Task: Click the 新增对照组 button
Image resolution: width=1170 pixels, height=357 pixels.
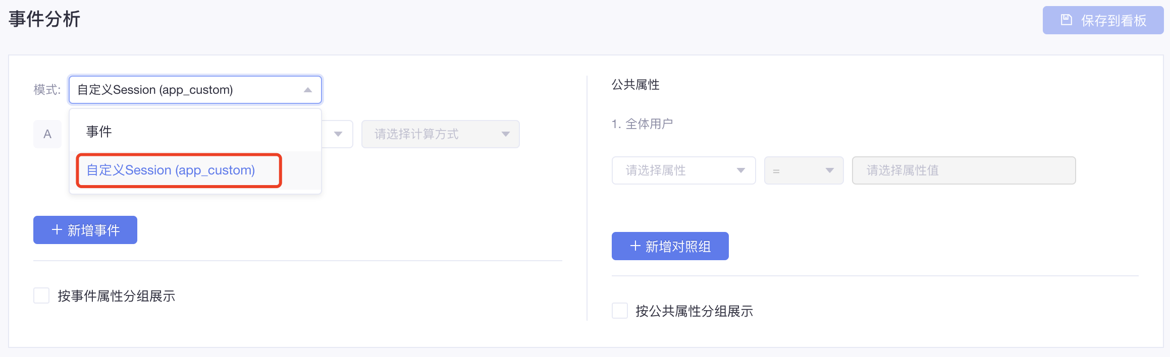Action: tap(670, 246)
